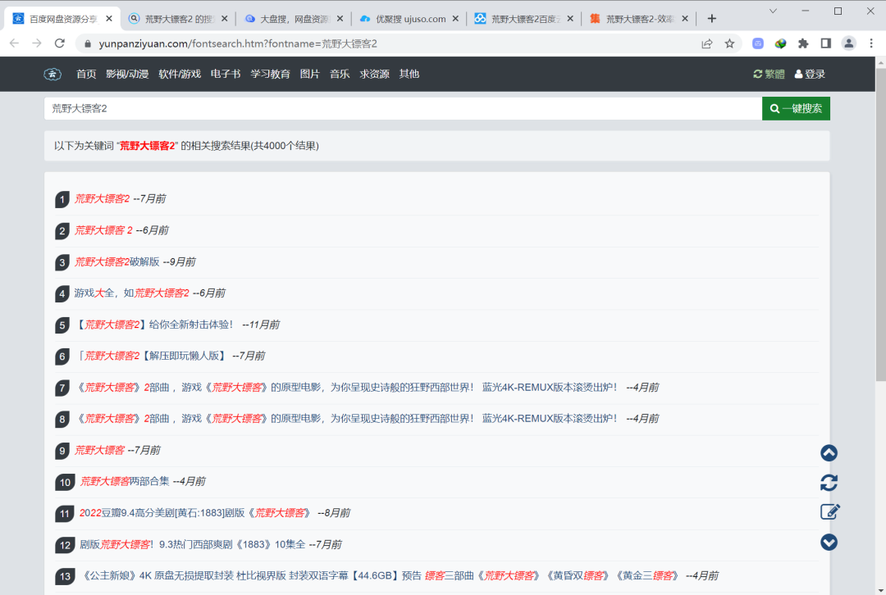This screenshot has width=886, height=595.
Task: Click the scroll-to-top circle arrow
Action: tap(829, 452)
